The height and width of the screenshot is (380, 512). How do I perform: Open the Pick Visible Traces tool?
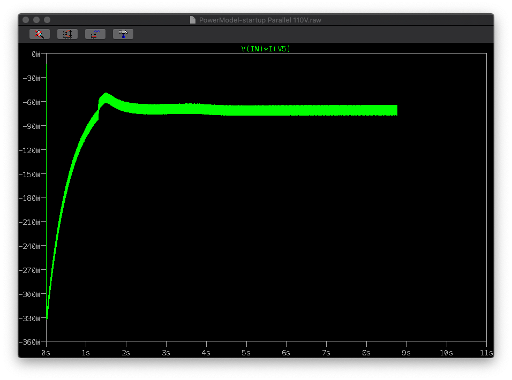pyautogui.click(x=95, y=34)
